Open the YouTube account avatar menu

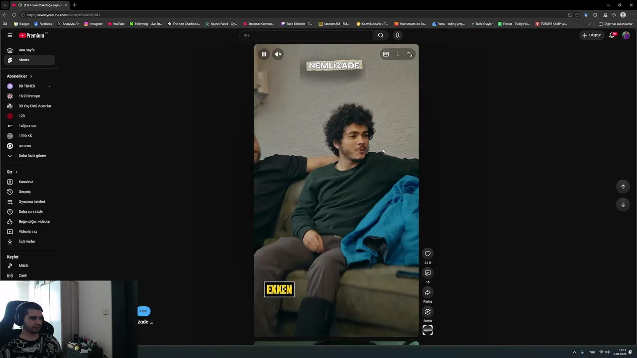click(x=626, y=35)
